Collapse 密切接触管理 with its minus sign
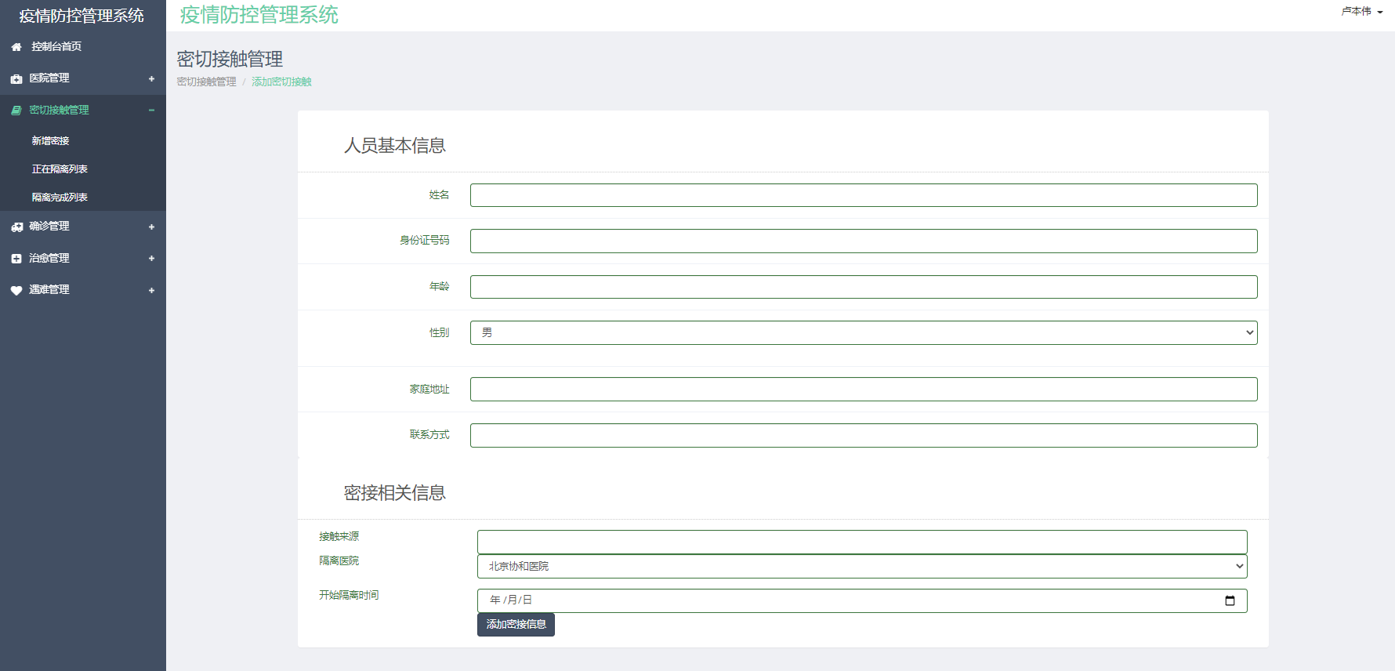This screenshot has height=671, width=1395. [151, 111]
